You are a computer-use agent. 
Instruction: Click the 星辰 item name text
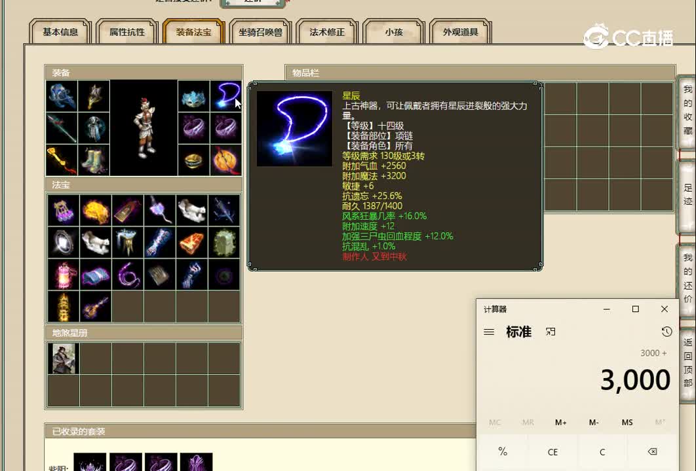[x=351, y=96]
